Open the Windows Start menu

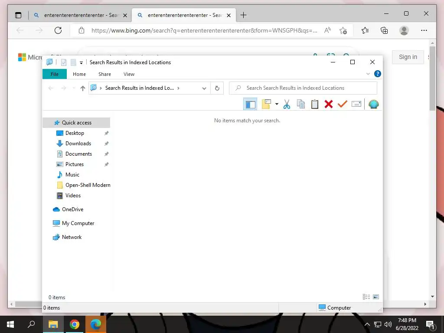tap(10, 324)
